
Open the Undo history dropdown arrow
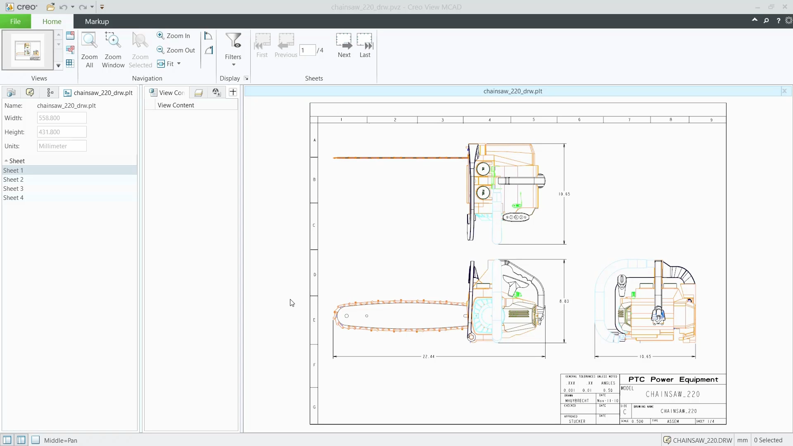(x=73, y=7)
